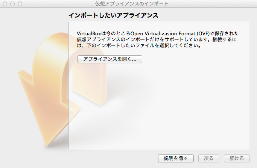The width and height of the screenshot is (257, 168).
Task: Click the line mentioning ファイルを選択してください
Action: (x=139, y=45)
